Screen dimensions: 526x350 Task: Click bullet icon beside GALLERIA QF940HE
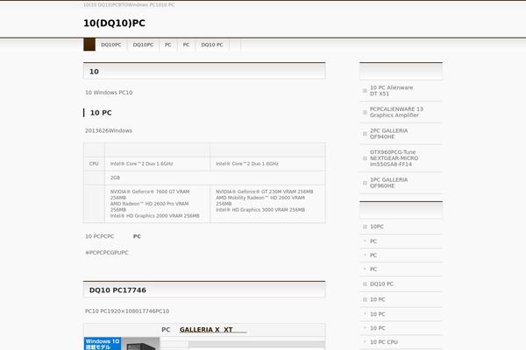[x=365, y=134]
